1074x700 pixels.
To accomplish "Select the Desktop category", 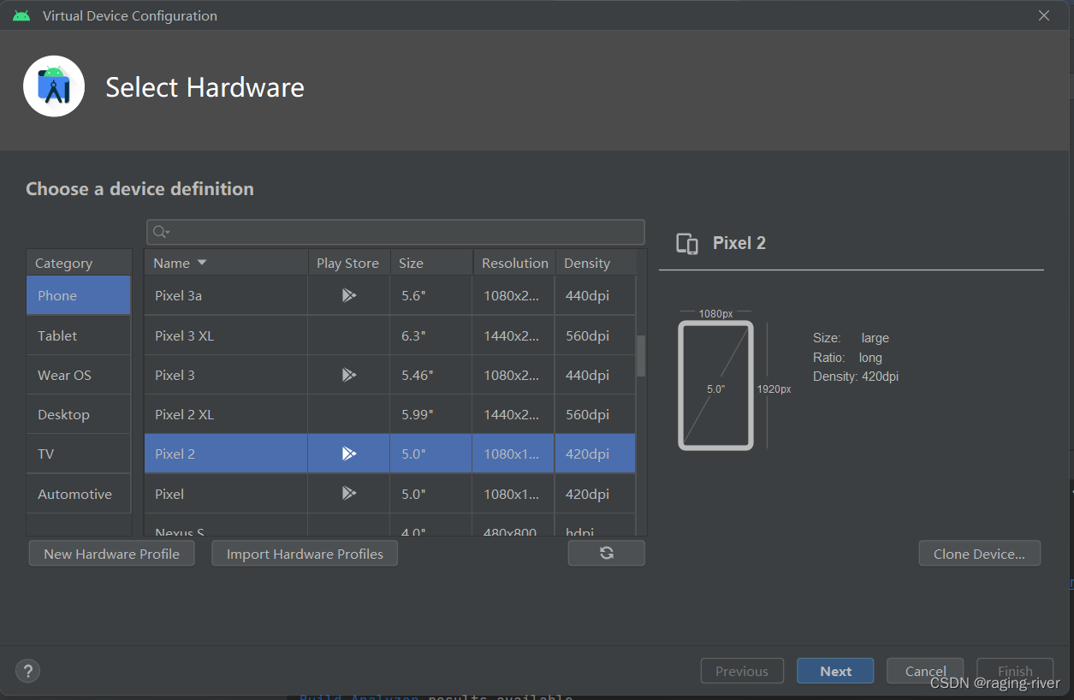I will coord(79,414).
